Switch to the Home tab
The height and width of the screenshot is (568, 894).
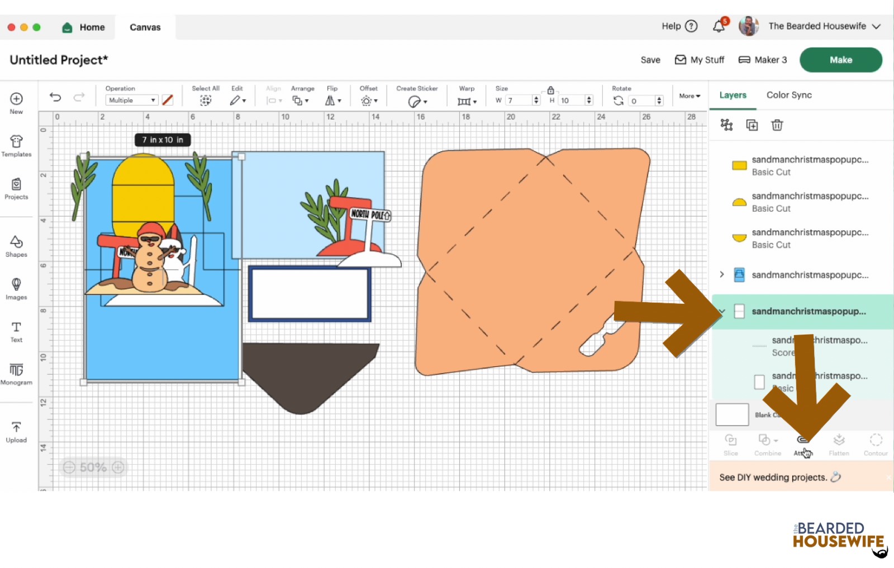click(83, 27)
